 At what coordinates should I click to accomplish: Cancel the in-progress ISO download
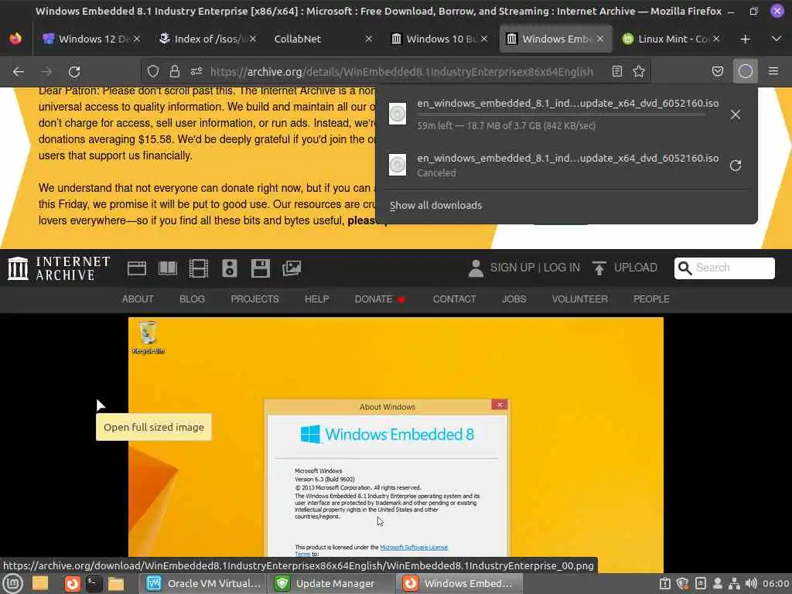736,114
